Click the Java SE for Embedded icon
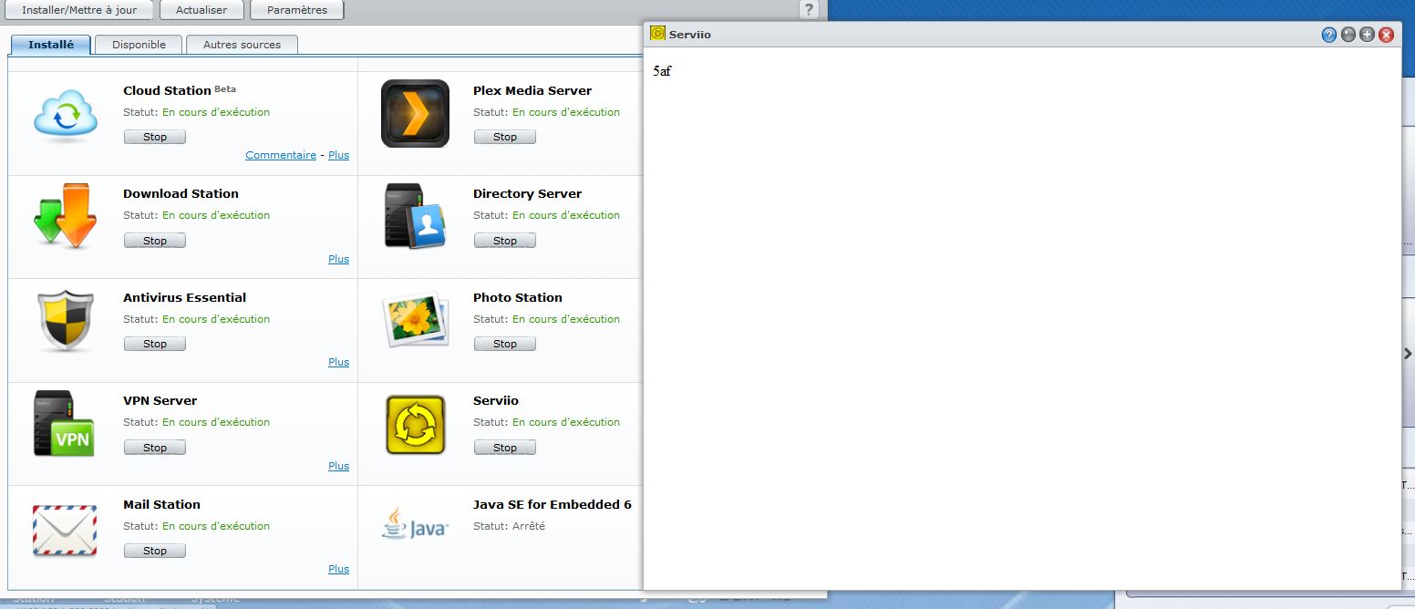The image size is (1415, 609). click(x=415, y=523)
